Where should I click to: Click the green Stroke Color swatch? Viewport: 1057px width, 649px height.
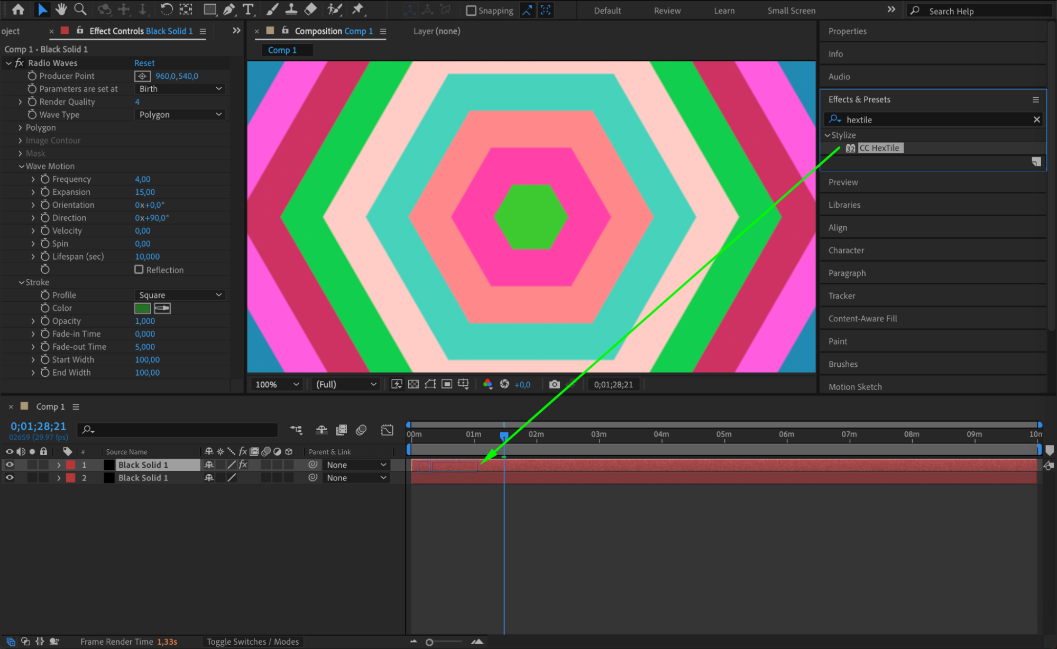click(x=142, y=308)
